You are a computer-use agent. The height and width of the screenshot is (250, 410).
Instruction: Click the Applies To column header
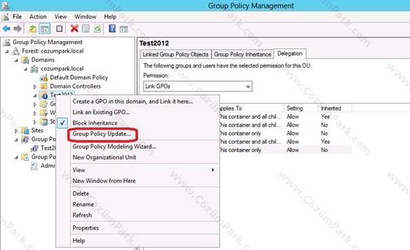point(251,108)
